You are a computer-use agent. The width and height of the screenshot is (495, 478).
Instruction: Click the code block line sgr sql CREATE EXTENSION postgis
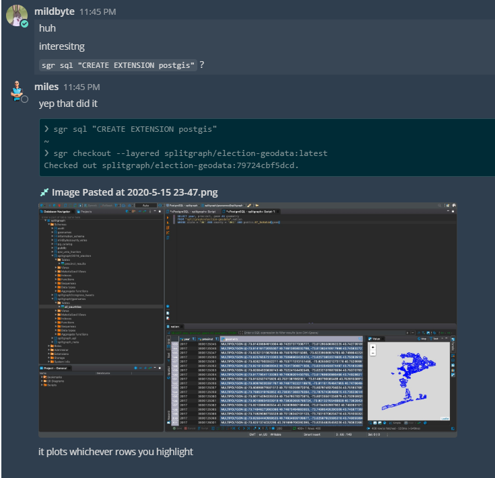pyautogui.click(x=131, y=129)
